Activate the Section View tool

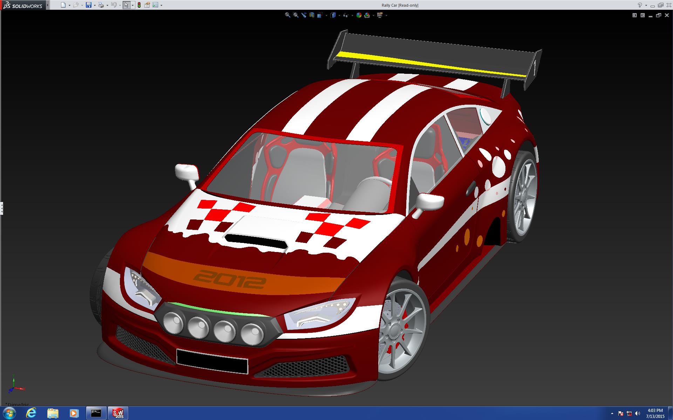[x=312, y=15]
